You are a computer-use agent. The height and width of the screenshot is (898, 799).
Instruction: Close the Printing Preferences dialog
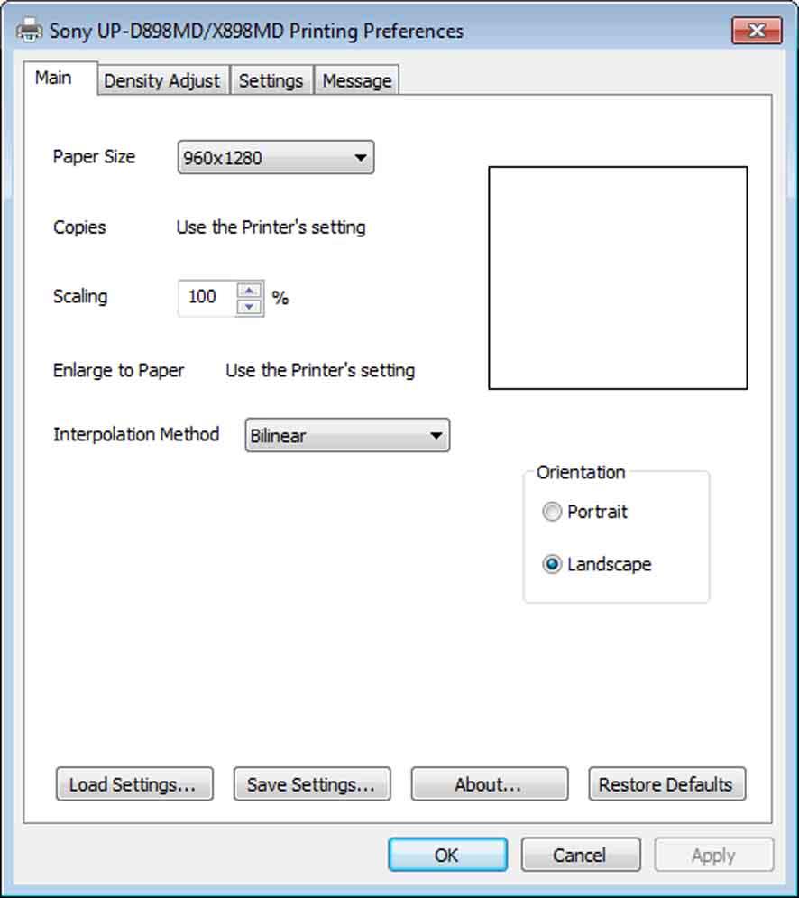(757, 30)
